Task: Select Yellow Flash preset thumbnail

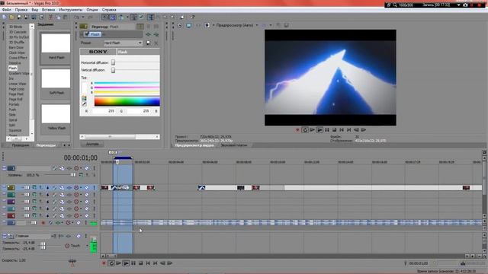Action: pos(56,113)
